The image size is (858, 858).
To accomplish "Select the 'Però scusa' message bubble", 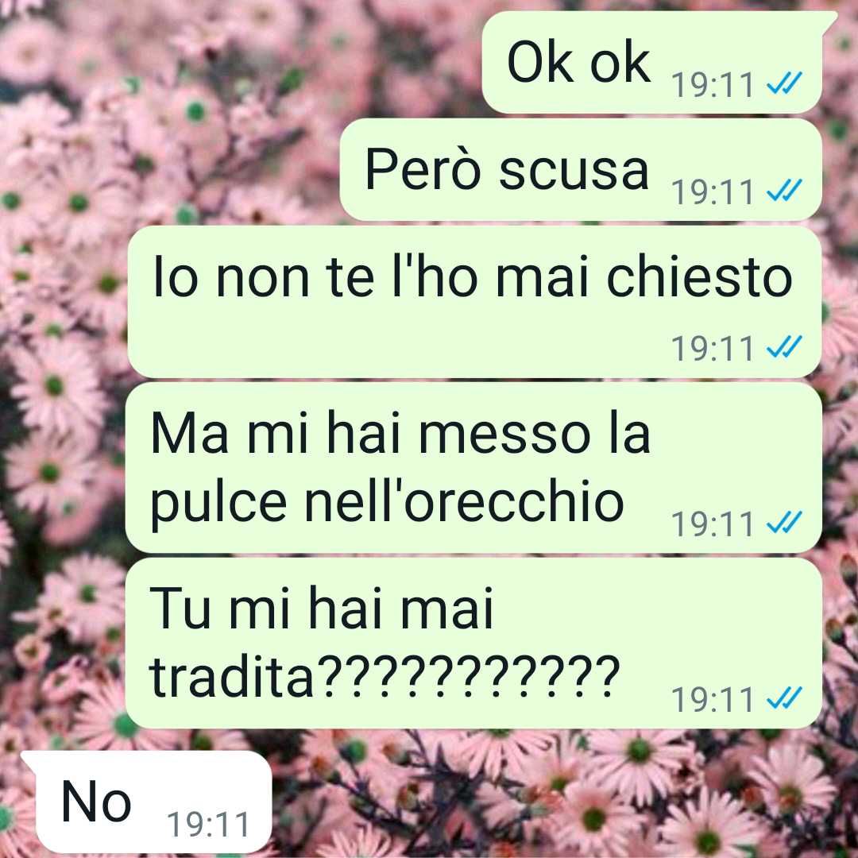I will click(x=581, y=170).
